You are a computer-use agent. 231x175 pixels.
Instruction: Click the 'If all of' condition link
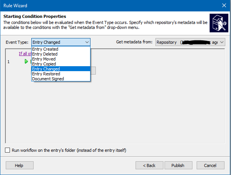click(x=25, y=54)
